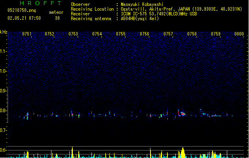Click the 0.7 kHz axis label
249x158 pixels.
tap(4, 130)
